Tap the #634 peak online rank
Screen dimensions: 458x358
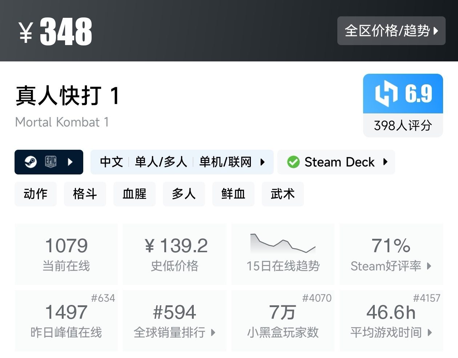pos(103,298)
